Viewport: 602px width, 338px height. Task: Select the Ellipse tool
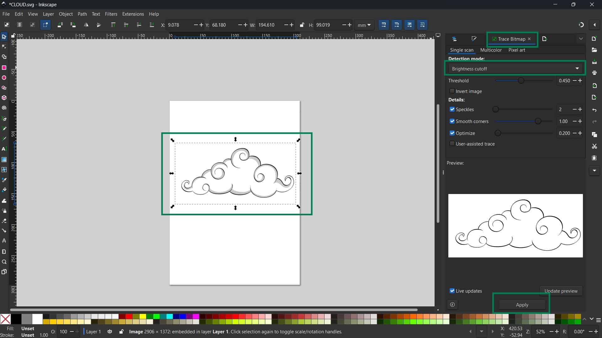pos(4,78)
